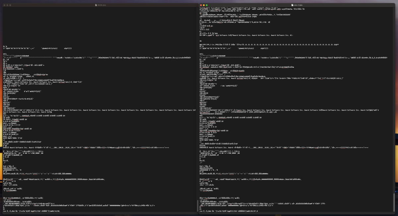Minimize the right-hand window with the yellow button

click(x=204, y=5)
